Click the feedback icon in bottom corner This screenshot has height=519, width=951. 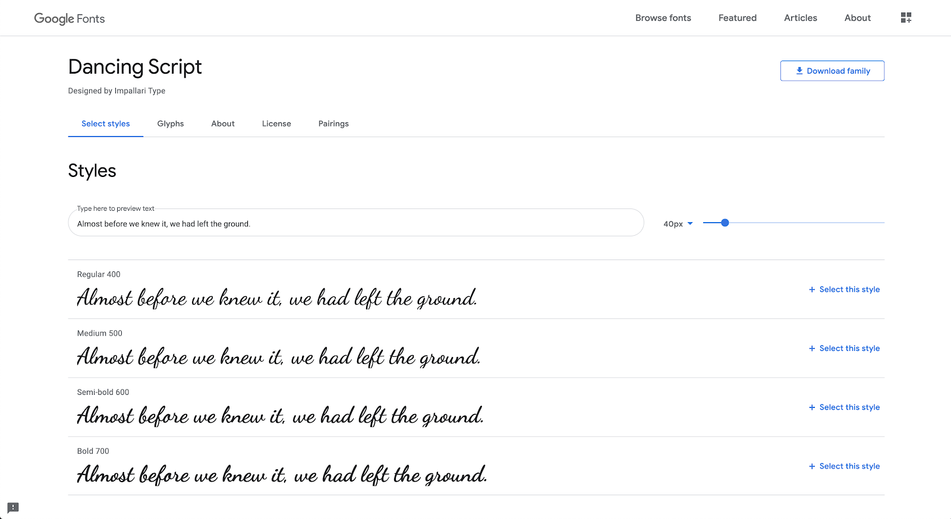[x=13, y=508]
